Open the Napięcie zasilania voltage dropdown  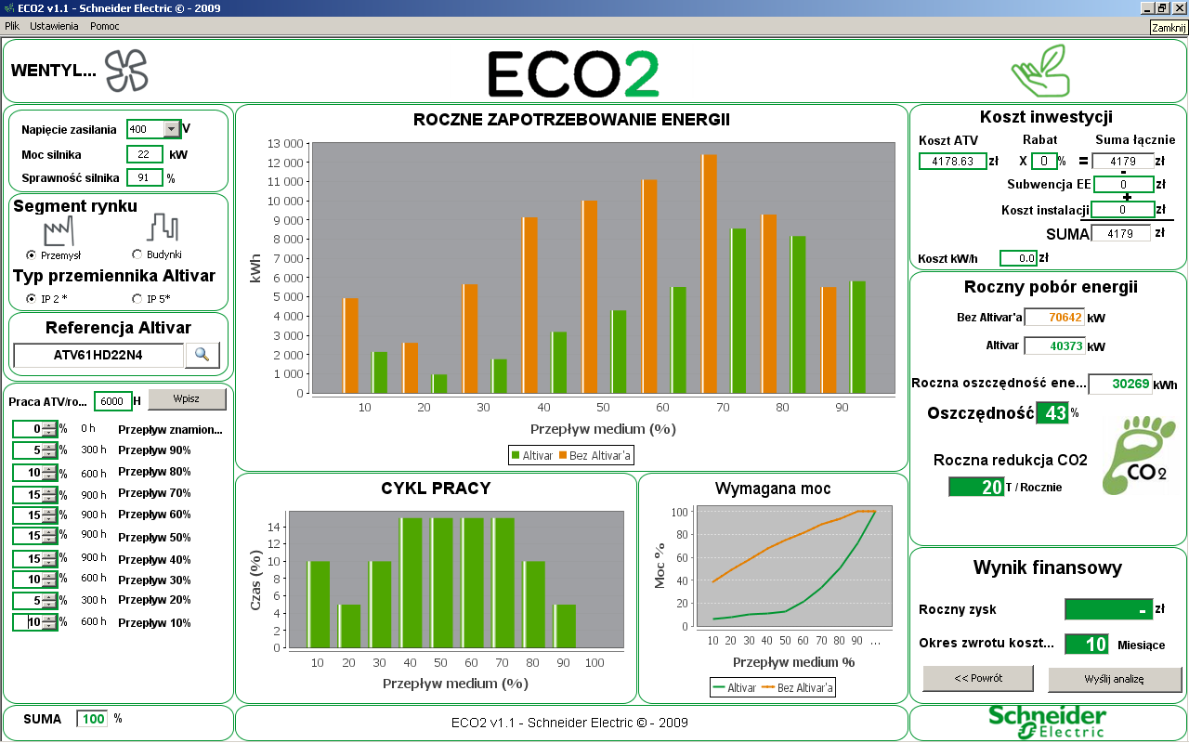click(x=171, y=129)
